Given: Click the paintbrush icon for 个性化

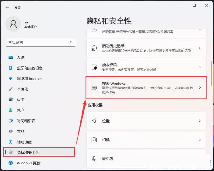Looking at the screenshot, I should coord(11,89).
